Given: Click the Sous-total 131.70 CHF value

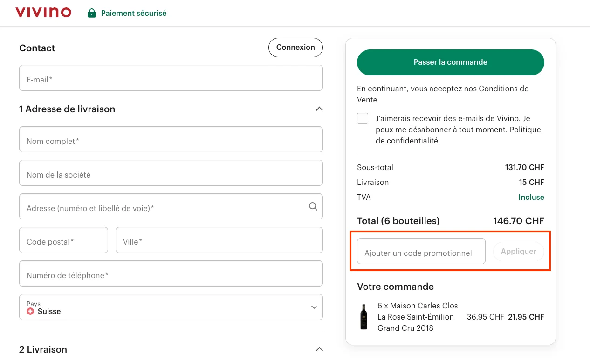Looking at the screenshot, I should (x=525, y=167).
